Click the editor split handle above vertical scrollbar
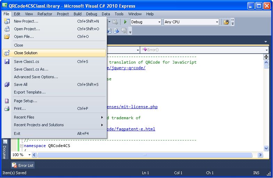 (x=266, y=57)
